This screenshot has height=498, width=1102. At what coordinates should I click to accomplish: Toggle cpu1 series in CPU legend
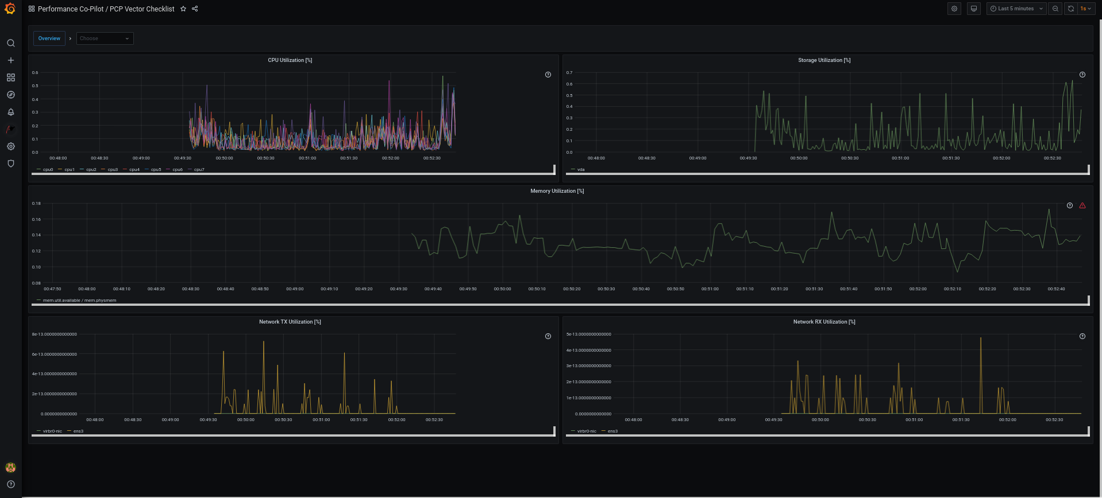click(70, 170)
